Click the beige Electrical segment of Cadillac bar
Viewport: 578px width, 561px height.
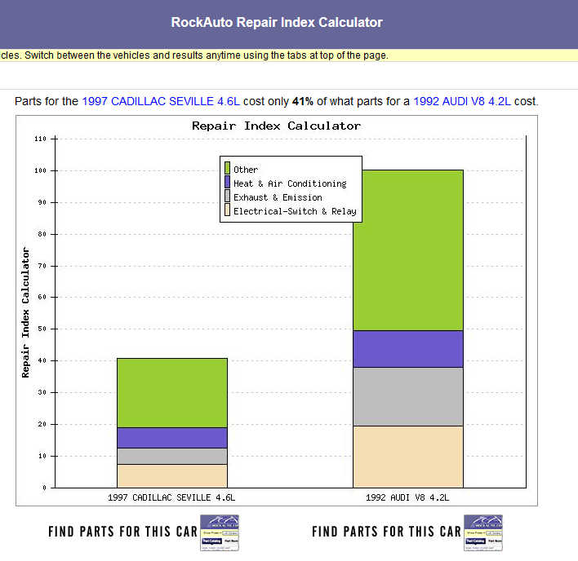[x=172, y=476]
